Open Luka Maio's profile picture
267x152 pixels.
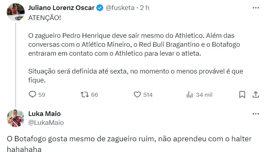(16, 118)
